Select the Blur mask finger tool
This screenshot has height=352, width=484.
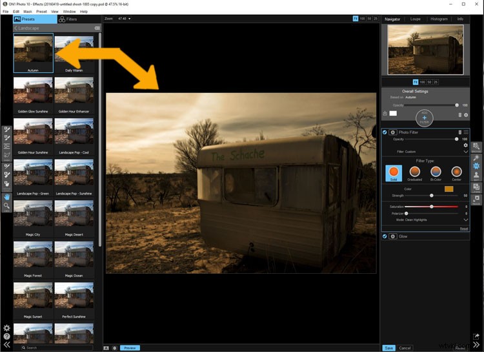click(x=6, y=183)
